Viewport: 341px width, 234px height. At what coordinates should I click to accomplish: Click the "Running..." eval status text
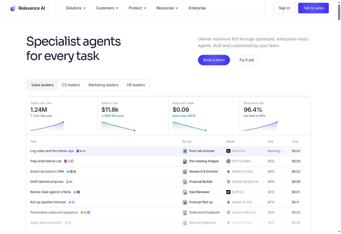[x=275, y=151]
